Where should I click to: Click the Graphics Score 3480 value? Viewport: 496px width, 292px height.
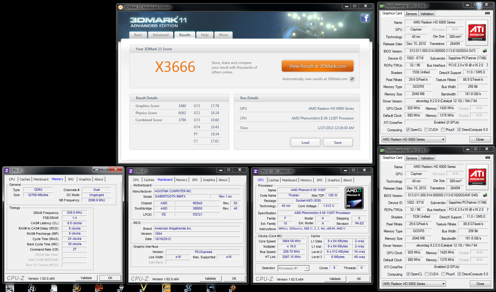tap(182, 106)
